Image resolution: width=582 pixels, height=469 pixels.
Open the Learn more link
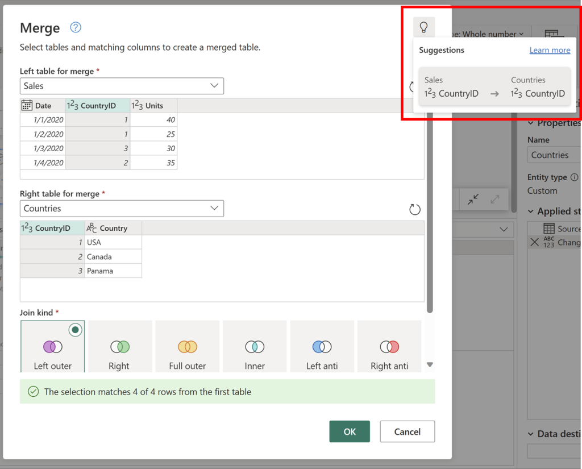point(550,50)
